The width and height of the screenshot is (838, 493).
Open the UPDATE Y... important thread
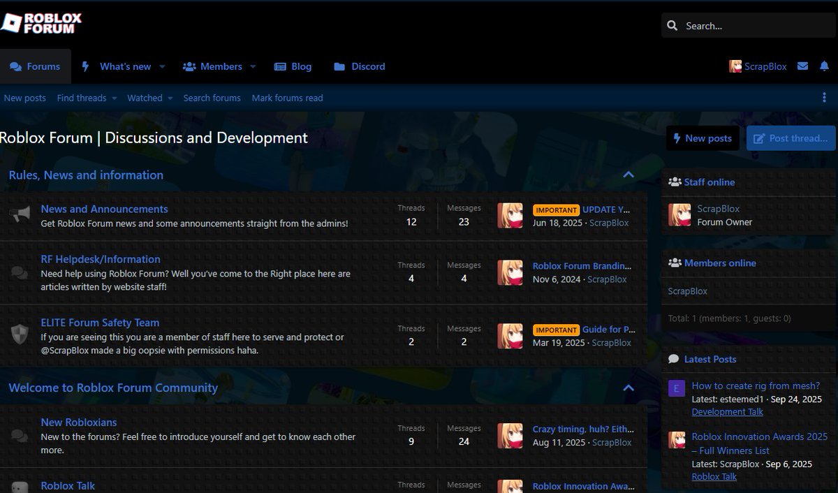[606, 209]
